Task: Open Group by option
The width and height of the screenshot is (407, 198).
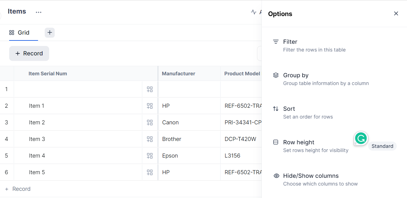Action: (x=296, y=75)
